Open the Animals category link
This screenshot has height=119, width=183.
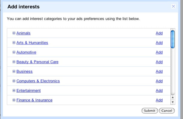23,33
